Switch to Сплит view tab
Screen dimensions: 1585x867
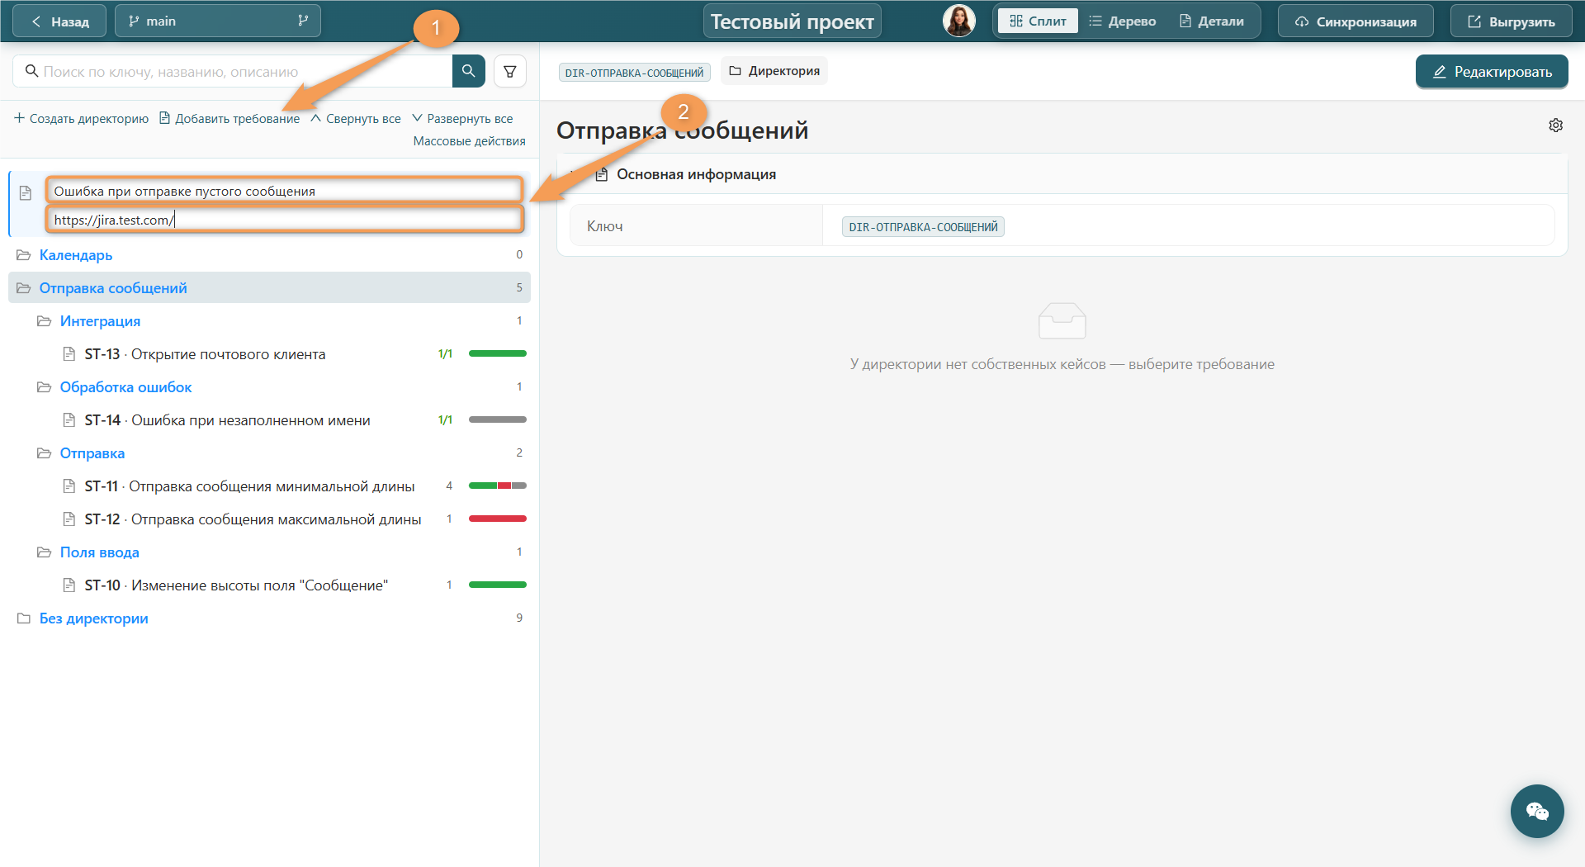[1038, 21]
